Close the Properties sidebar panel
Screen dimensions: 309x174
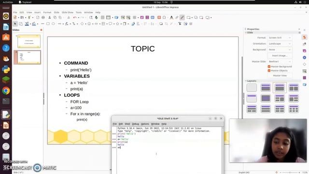299,29
